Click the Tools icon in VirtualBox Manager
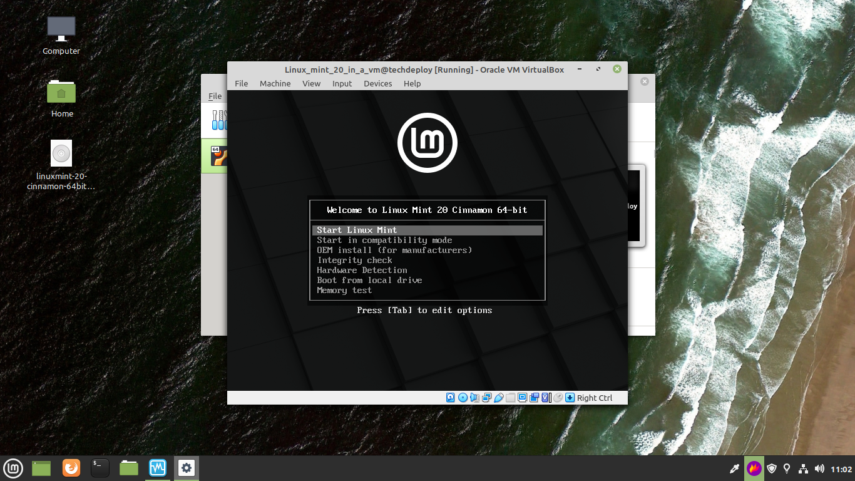Screen dimensions: 855x481 point(219,120)
